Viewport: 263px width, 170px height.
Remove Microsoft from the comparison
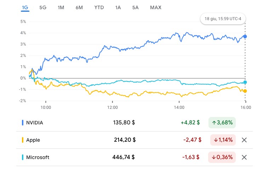[244, 157]
